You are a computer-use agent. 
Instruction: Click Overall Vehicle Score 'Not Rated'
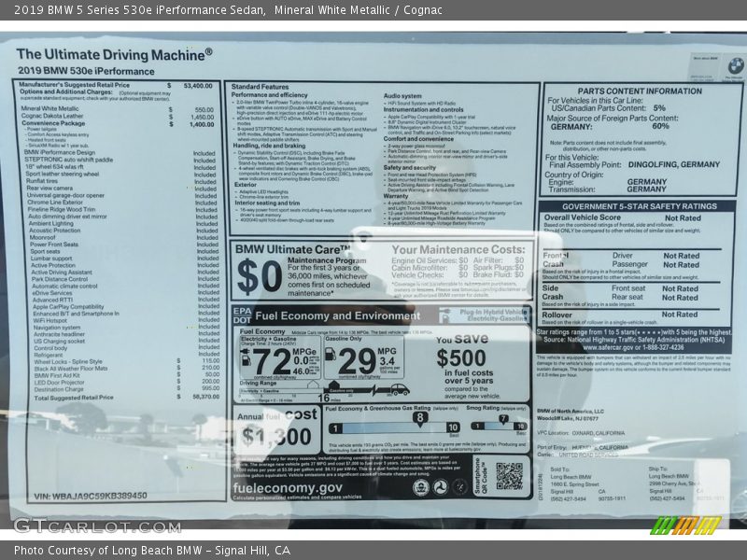(684, 218)
